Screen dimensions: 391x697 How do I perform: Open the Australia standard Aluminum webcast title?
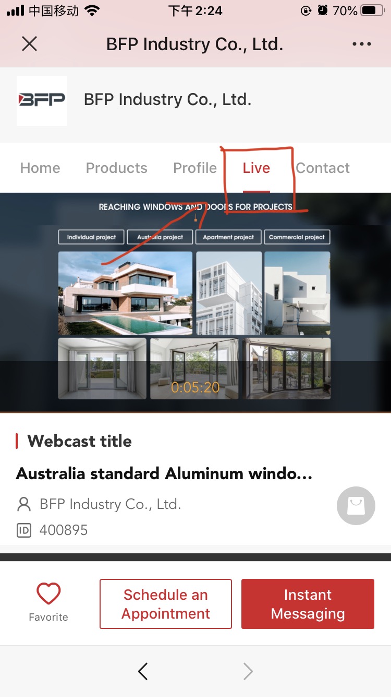click(164, 474)
